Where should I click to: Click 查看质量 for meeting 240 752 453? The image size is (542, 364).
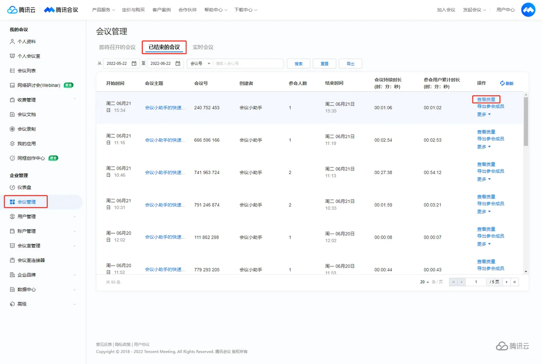coord(486,99)
